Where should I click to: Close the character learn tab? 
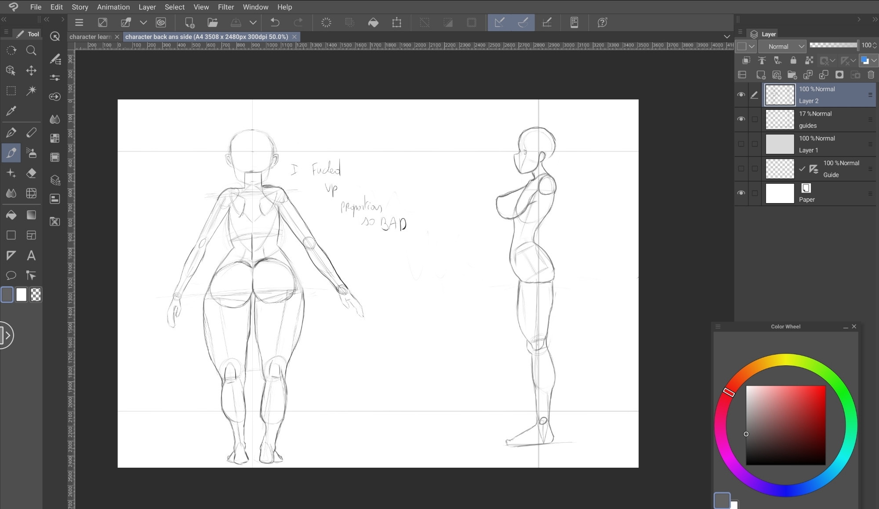pyautogui.click(x=117, y=37)
